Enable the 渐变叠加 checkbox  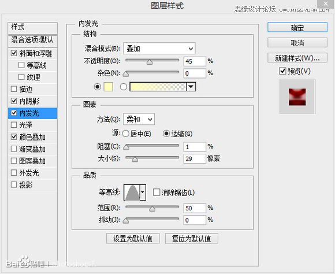click(14, 149)
